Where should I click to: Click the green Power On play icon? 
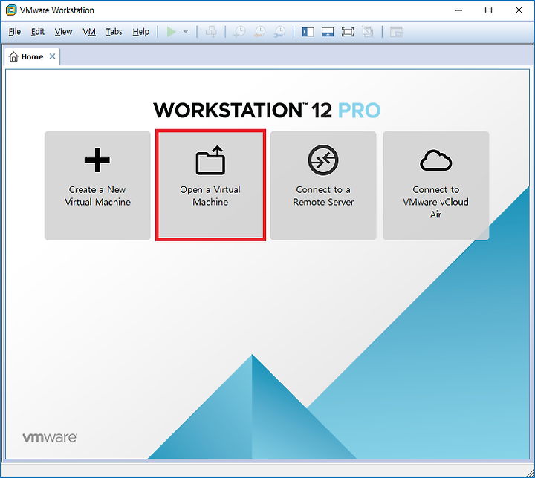point(172,32)
